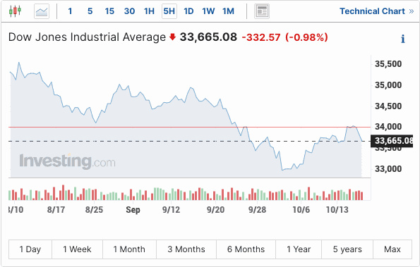Switch to area chart type

click(x=42, y=11)
